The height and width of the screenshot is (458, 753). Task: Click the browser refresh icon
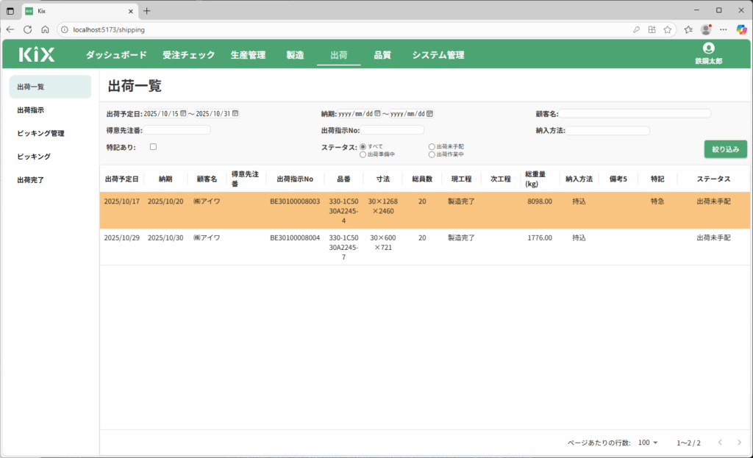(x=28, y=29)
